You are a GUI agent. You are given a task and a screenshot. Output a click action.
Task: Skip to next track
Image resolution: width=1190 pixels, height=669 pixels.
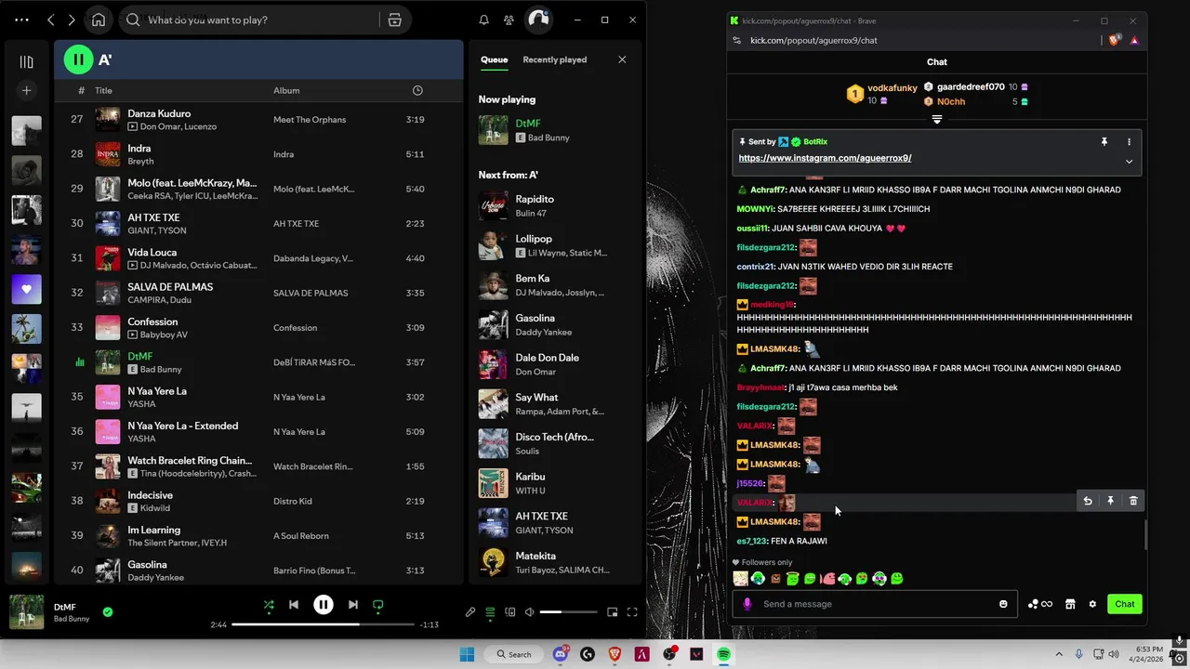(353, 605)
